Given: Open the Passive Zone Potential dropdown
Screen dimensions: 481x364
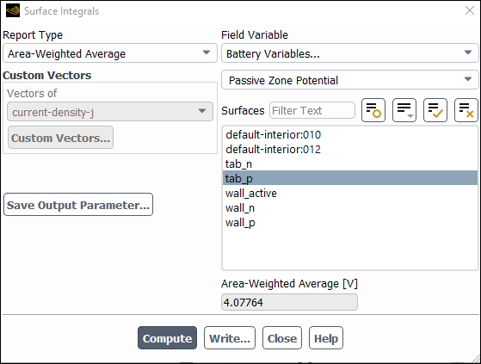Looking at the screenshot, I should point(349,80).
